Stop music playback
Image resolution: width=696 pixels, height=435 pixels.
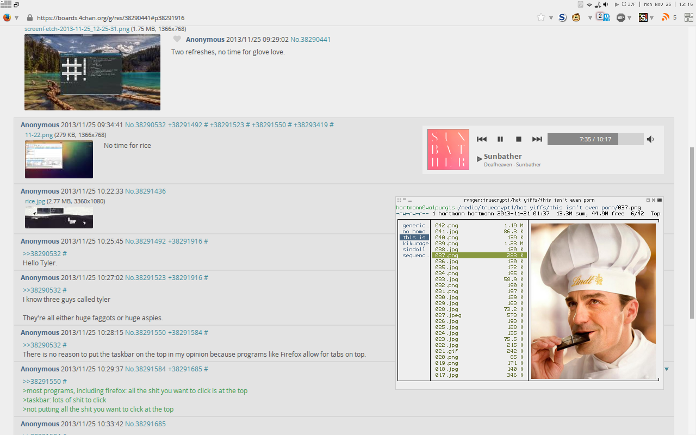(x=519, y=139)
